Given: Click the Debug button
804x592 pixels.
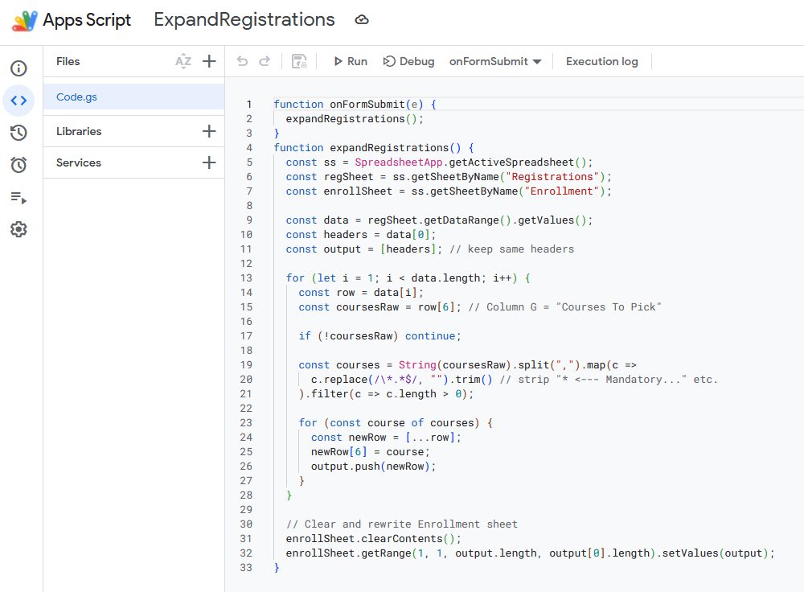Looking at the screenshot, I should click(x=408, y=61).
